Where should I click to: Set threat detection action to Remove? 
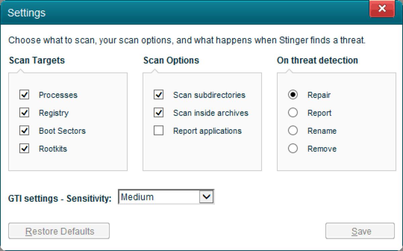(293, 149)
